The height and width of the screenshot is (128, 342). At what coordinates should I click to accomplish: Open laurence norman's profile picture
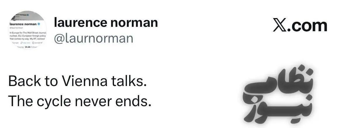[27, 30]
